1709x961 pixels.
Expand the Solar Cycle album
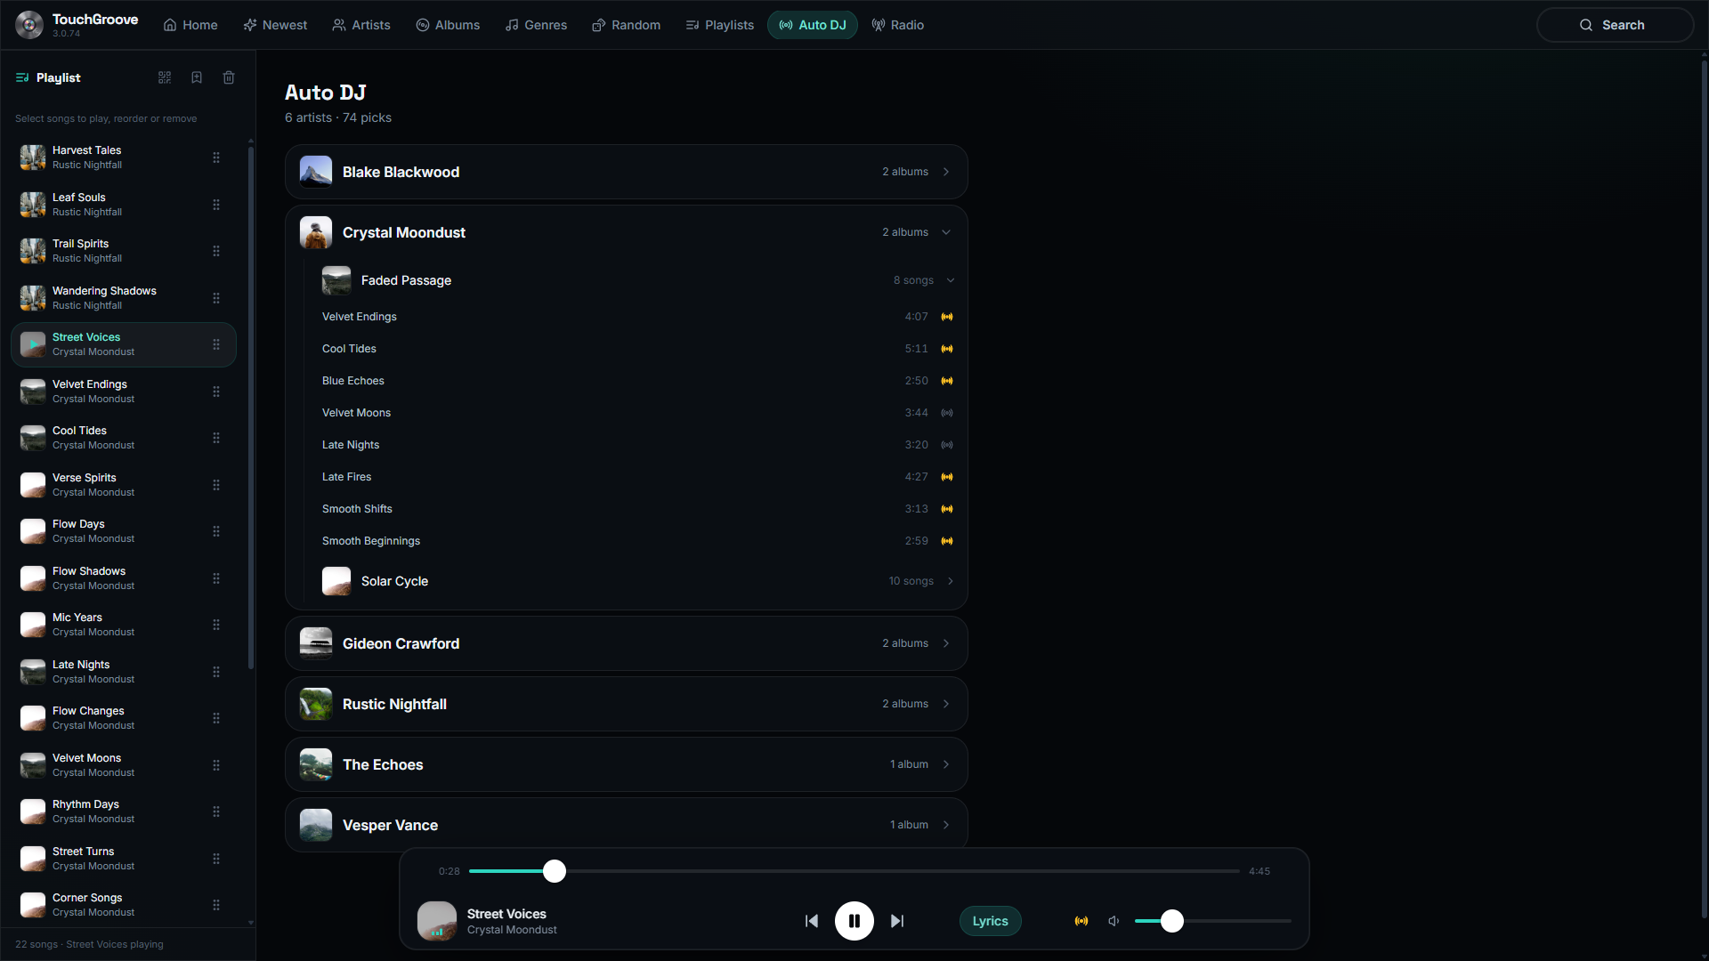tap(637, 581)
